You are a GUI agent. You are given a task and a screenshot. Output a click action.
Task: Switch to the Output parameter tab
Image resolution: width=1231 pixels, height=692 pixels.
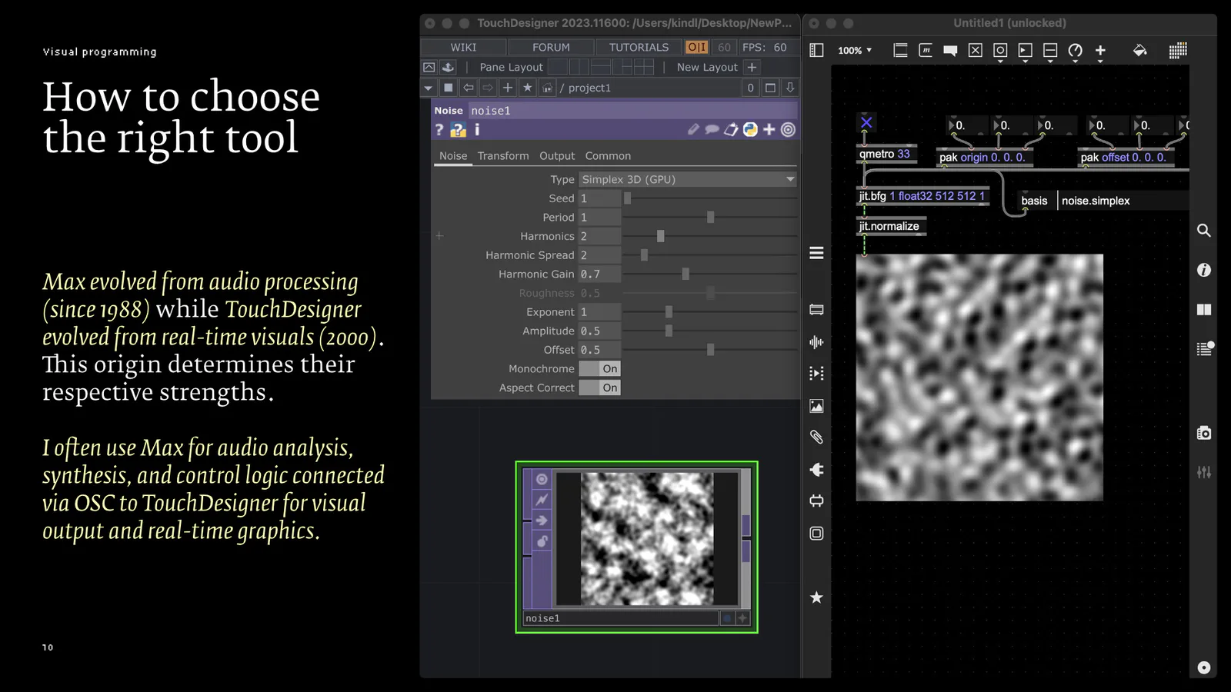coord(557,156)
